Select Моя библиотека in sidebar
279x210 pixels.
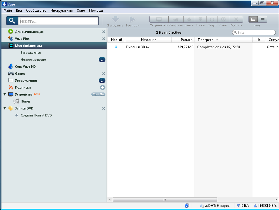point(54,46)
